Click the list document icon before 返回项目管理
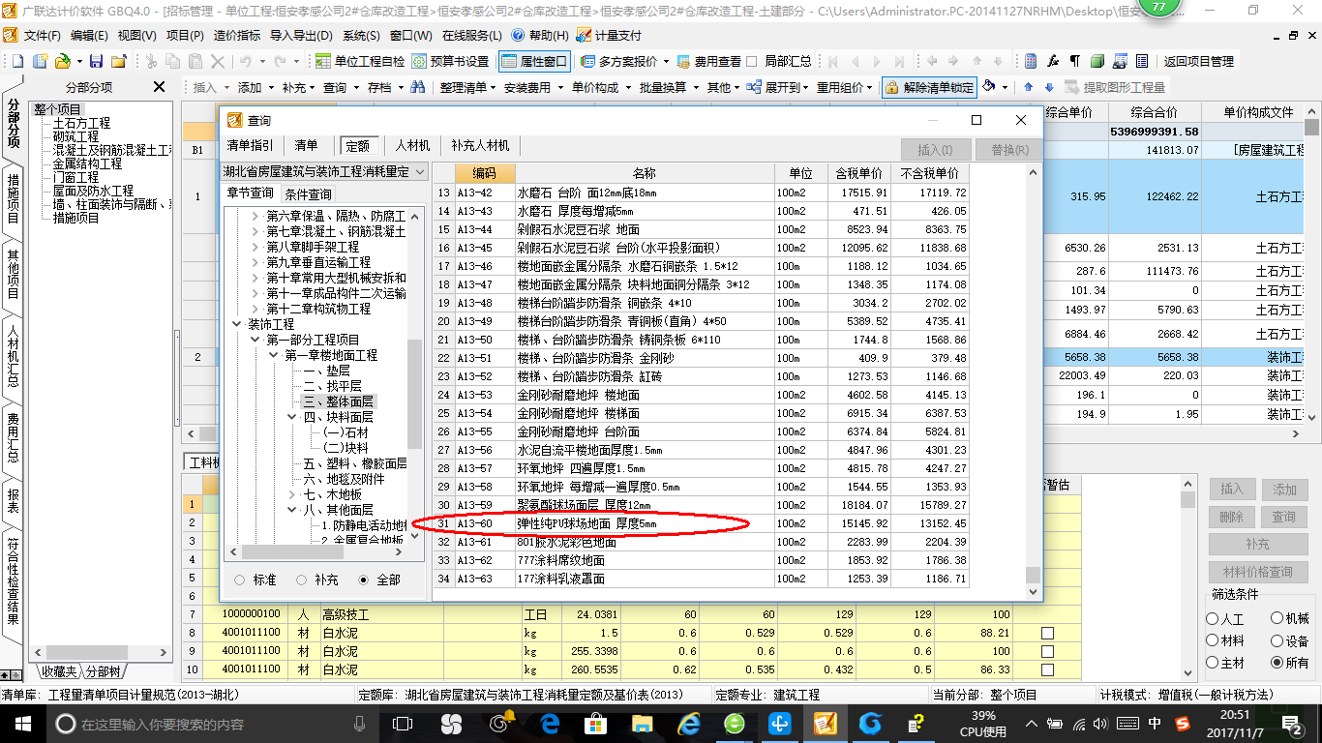 (x=1142, y=61)
